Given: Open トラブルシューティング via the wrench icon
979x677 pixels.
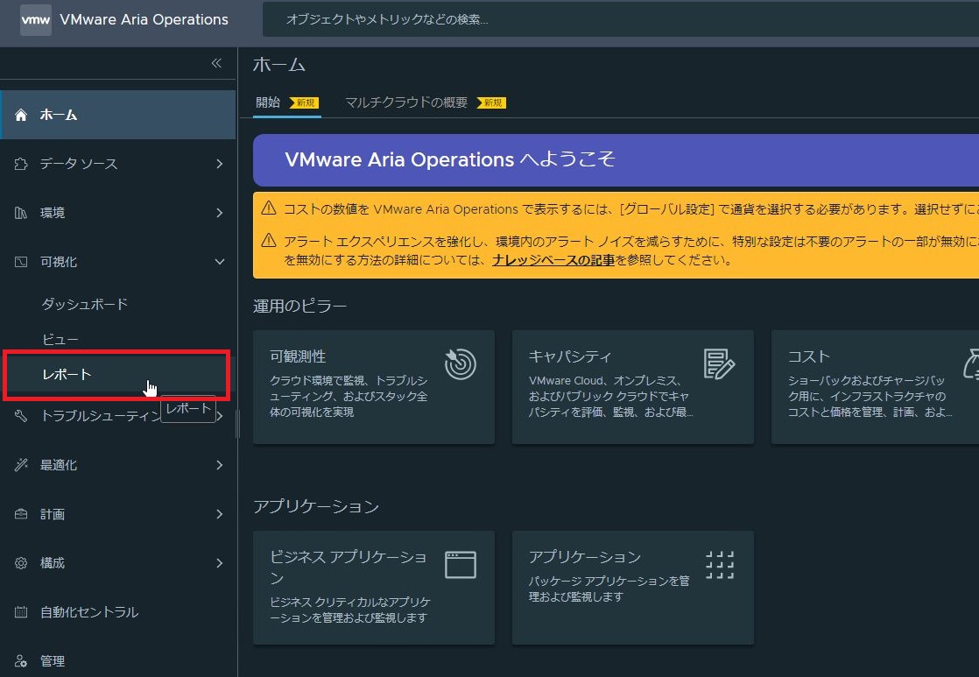Looking at the screenshot, I should pos(19,416).
